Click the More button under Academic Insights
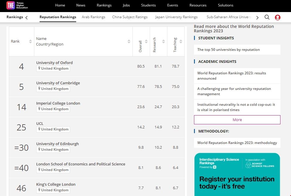 point(237,120)
